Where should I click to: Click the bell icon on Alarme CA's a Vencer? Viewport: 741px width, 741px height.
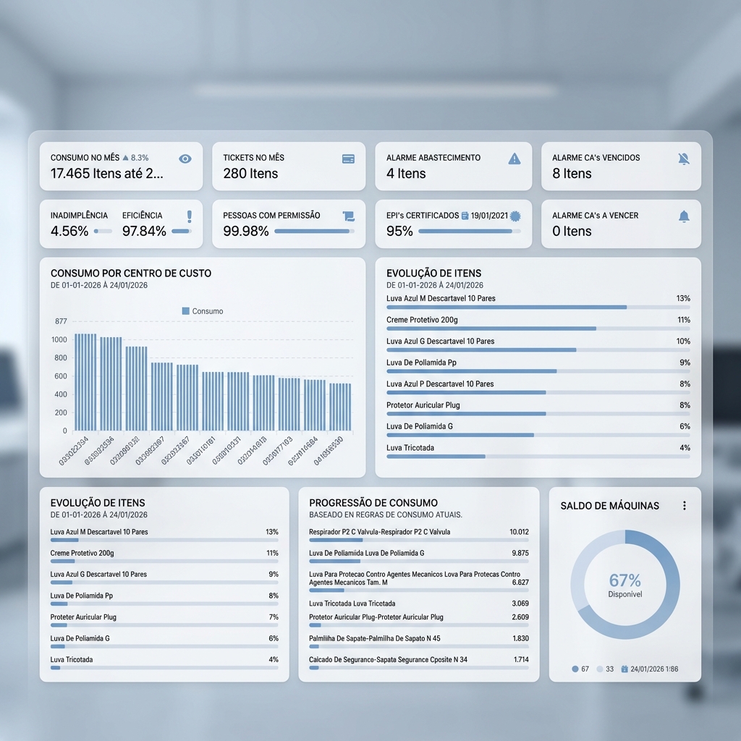click(x=683, y=215)
